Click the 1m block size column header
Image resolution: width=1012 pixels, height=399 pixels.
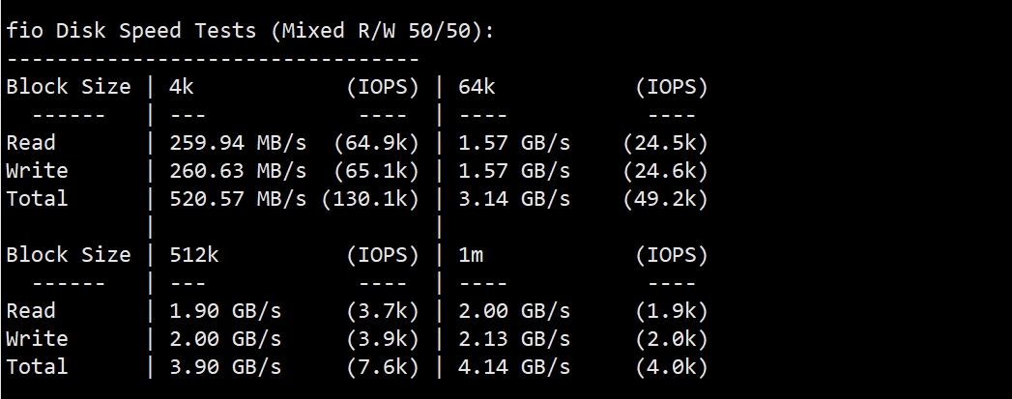[x=472, y=255]
